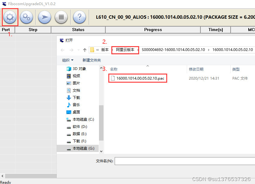Open the 组织 dropdown menu
The height and width of the screenshot is (184, 255).
coord(68,60)
